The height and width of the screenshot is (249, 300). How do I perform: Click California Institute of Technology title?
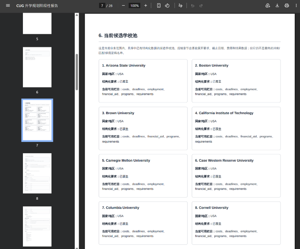pos(224,113)
